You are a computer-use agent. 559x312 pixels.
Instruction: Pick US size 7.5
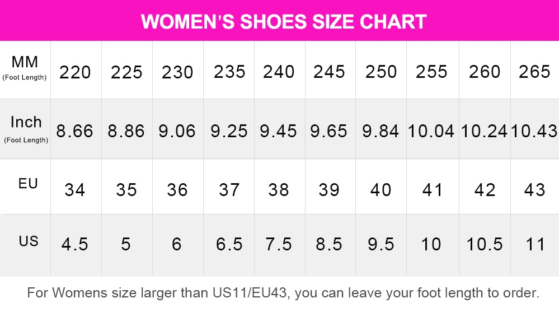(279, 245)
